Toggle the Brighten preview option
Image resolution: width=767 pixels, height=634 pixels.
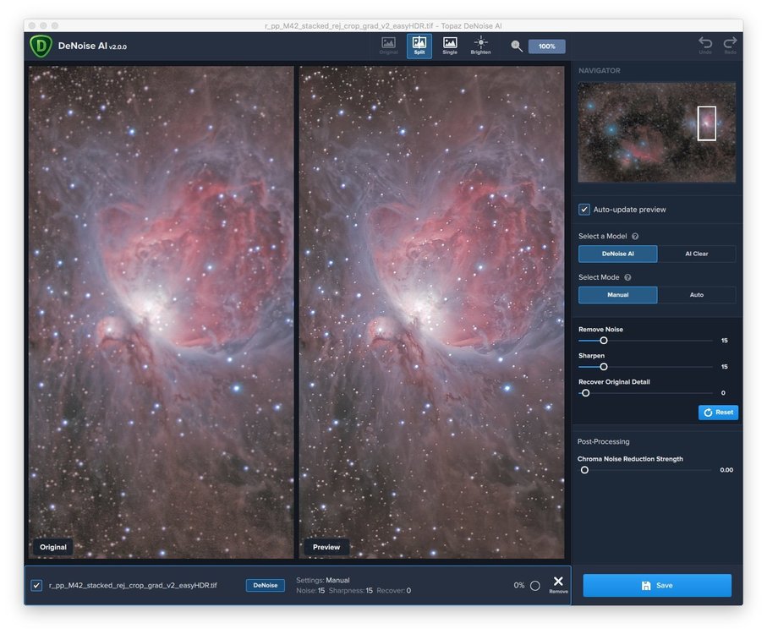point(480,46)
